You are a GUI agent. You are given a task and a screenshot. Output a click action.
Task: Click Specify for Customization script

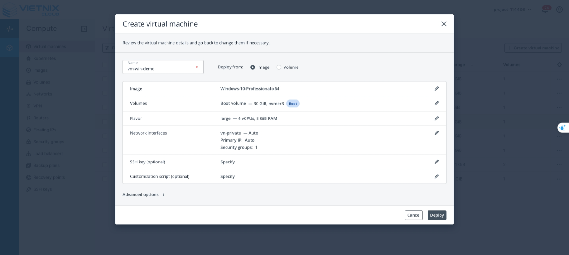pos(227,176)
